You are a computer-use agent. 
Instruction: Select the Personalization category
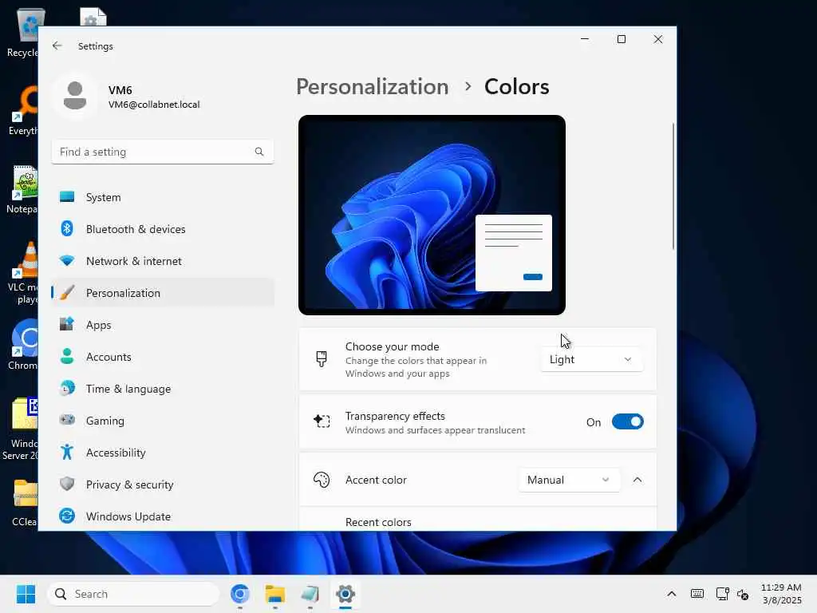click(x=163, y=293)
